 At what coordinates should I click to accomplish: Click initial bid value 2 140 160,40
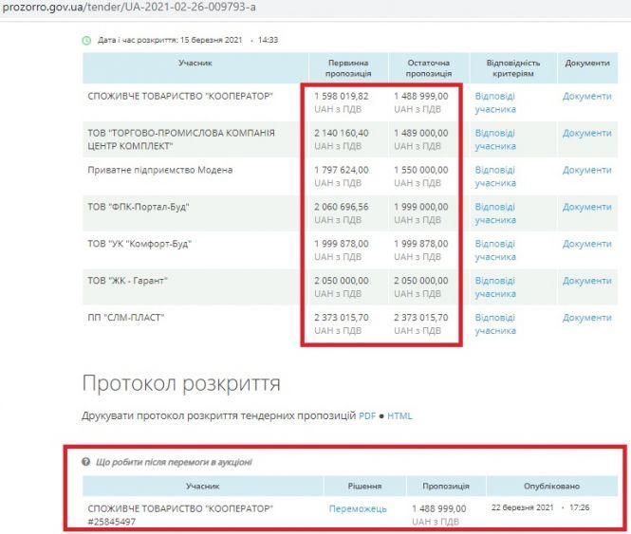342,133
